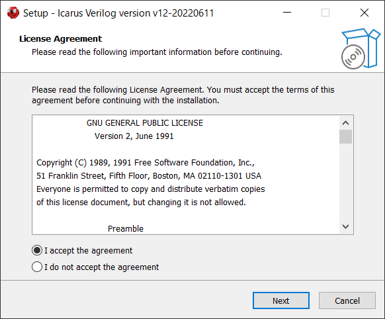Click the 51 Franklin Street address line
Viewport: 385px width, 319px height.
point(149,176)
